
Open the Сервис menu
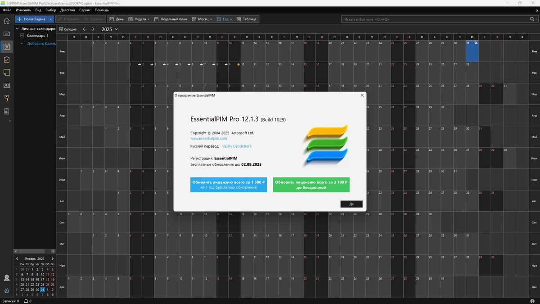[x=85, y=10]
